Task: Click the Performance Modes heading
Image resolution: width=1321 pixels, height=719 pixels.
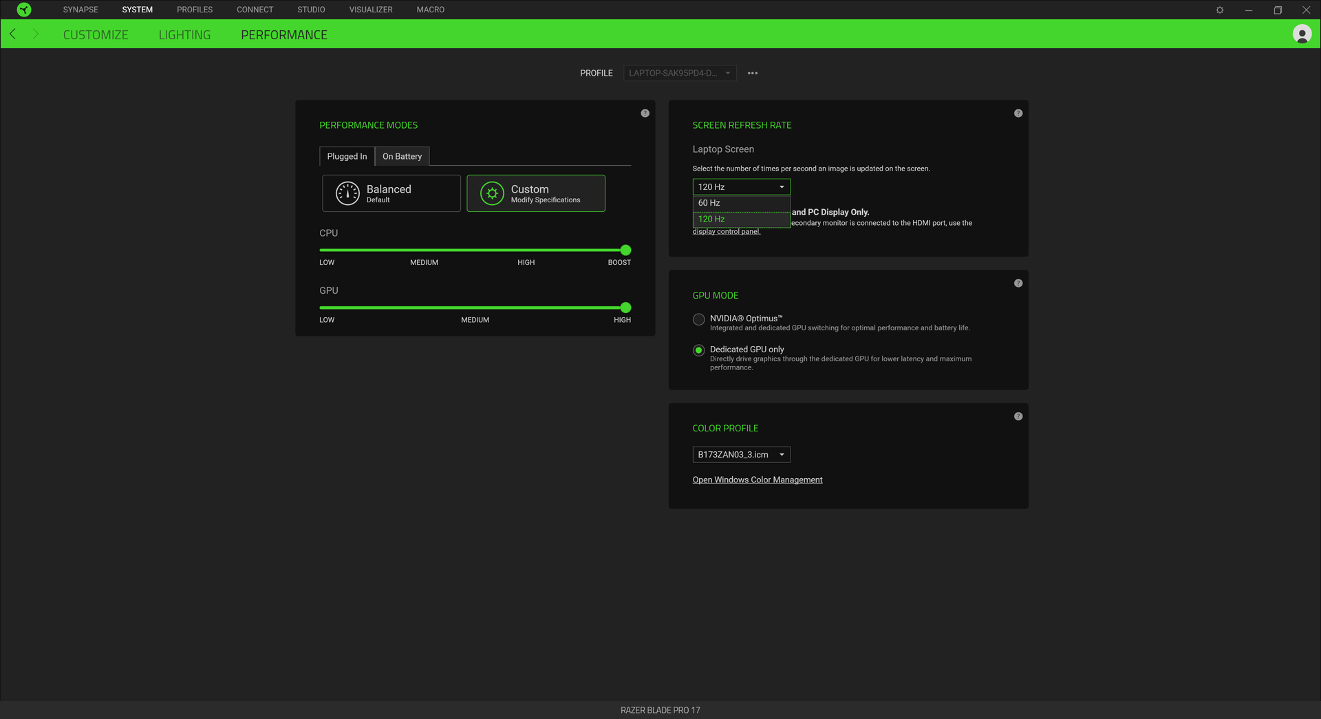Action: pos(369,125)
